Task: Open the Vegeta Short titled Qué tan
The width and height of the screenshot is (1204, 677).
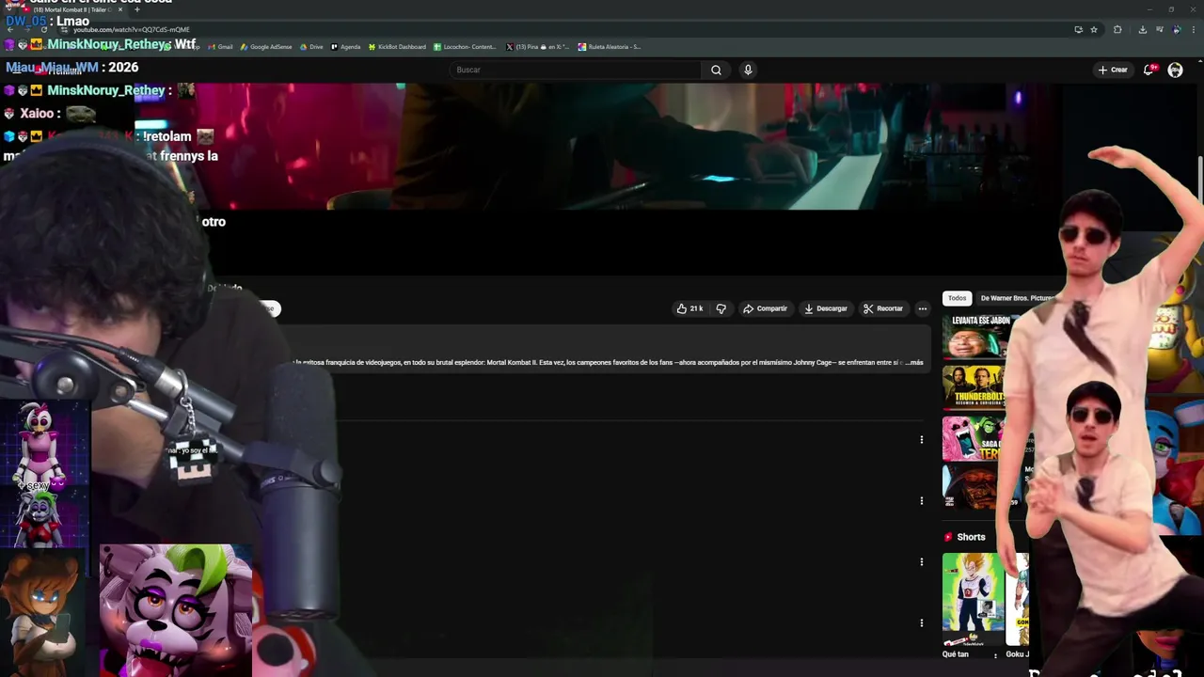Action: [973, 600]
